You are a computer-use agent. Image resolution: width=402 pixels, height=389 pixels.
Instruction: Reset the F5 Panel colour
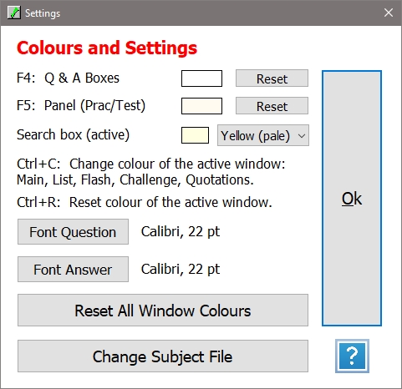pyautogui.click(x=272, y=106)
